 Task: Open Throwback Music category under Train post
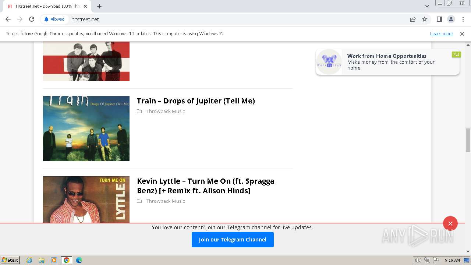click(166, 111)
